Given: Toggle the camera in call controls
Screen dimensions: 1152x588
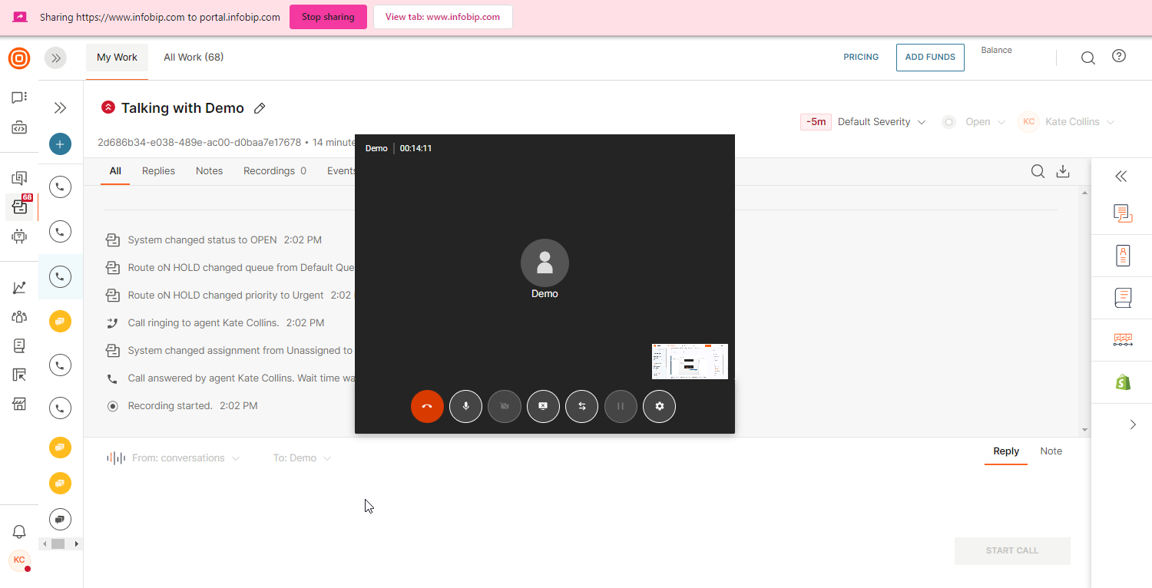Looking at the screenshot, I should tap(505, 406).
